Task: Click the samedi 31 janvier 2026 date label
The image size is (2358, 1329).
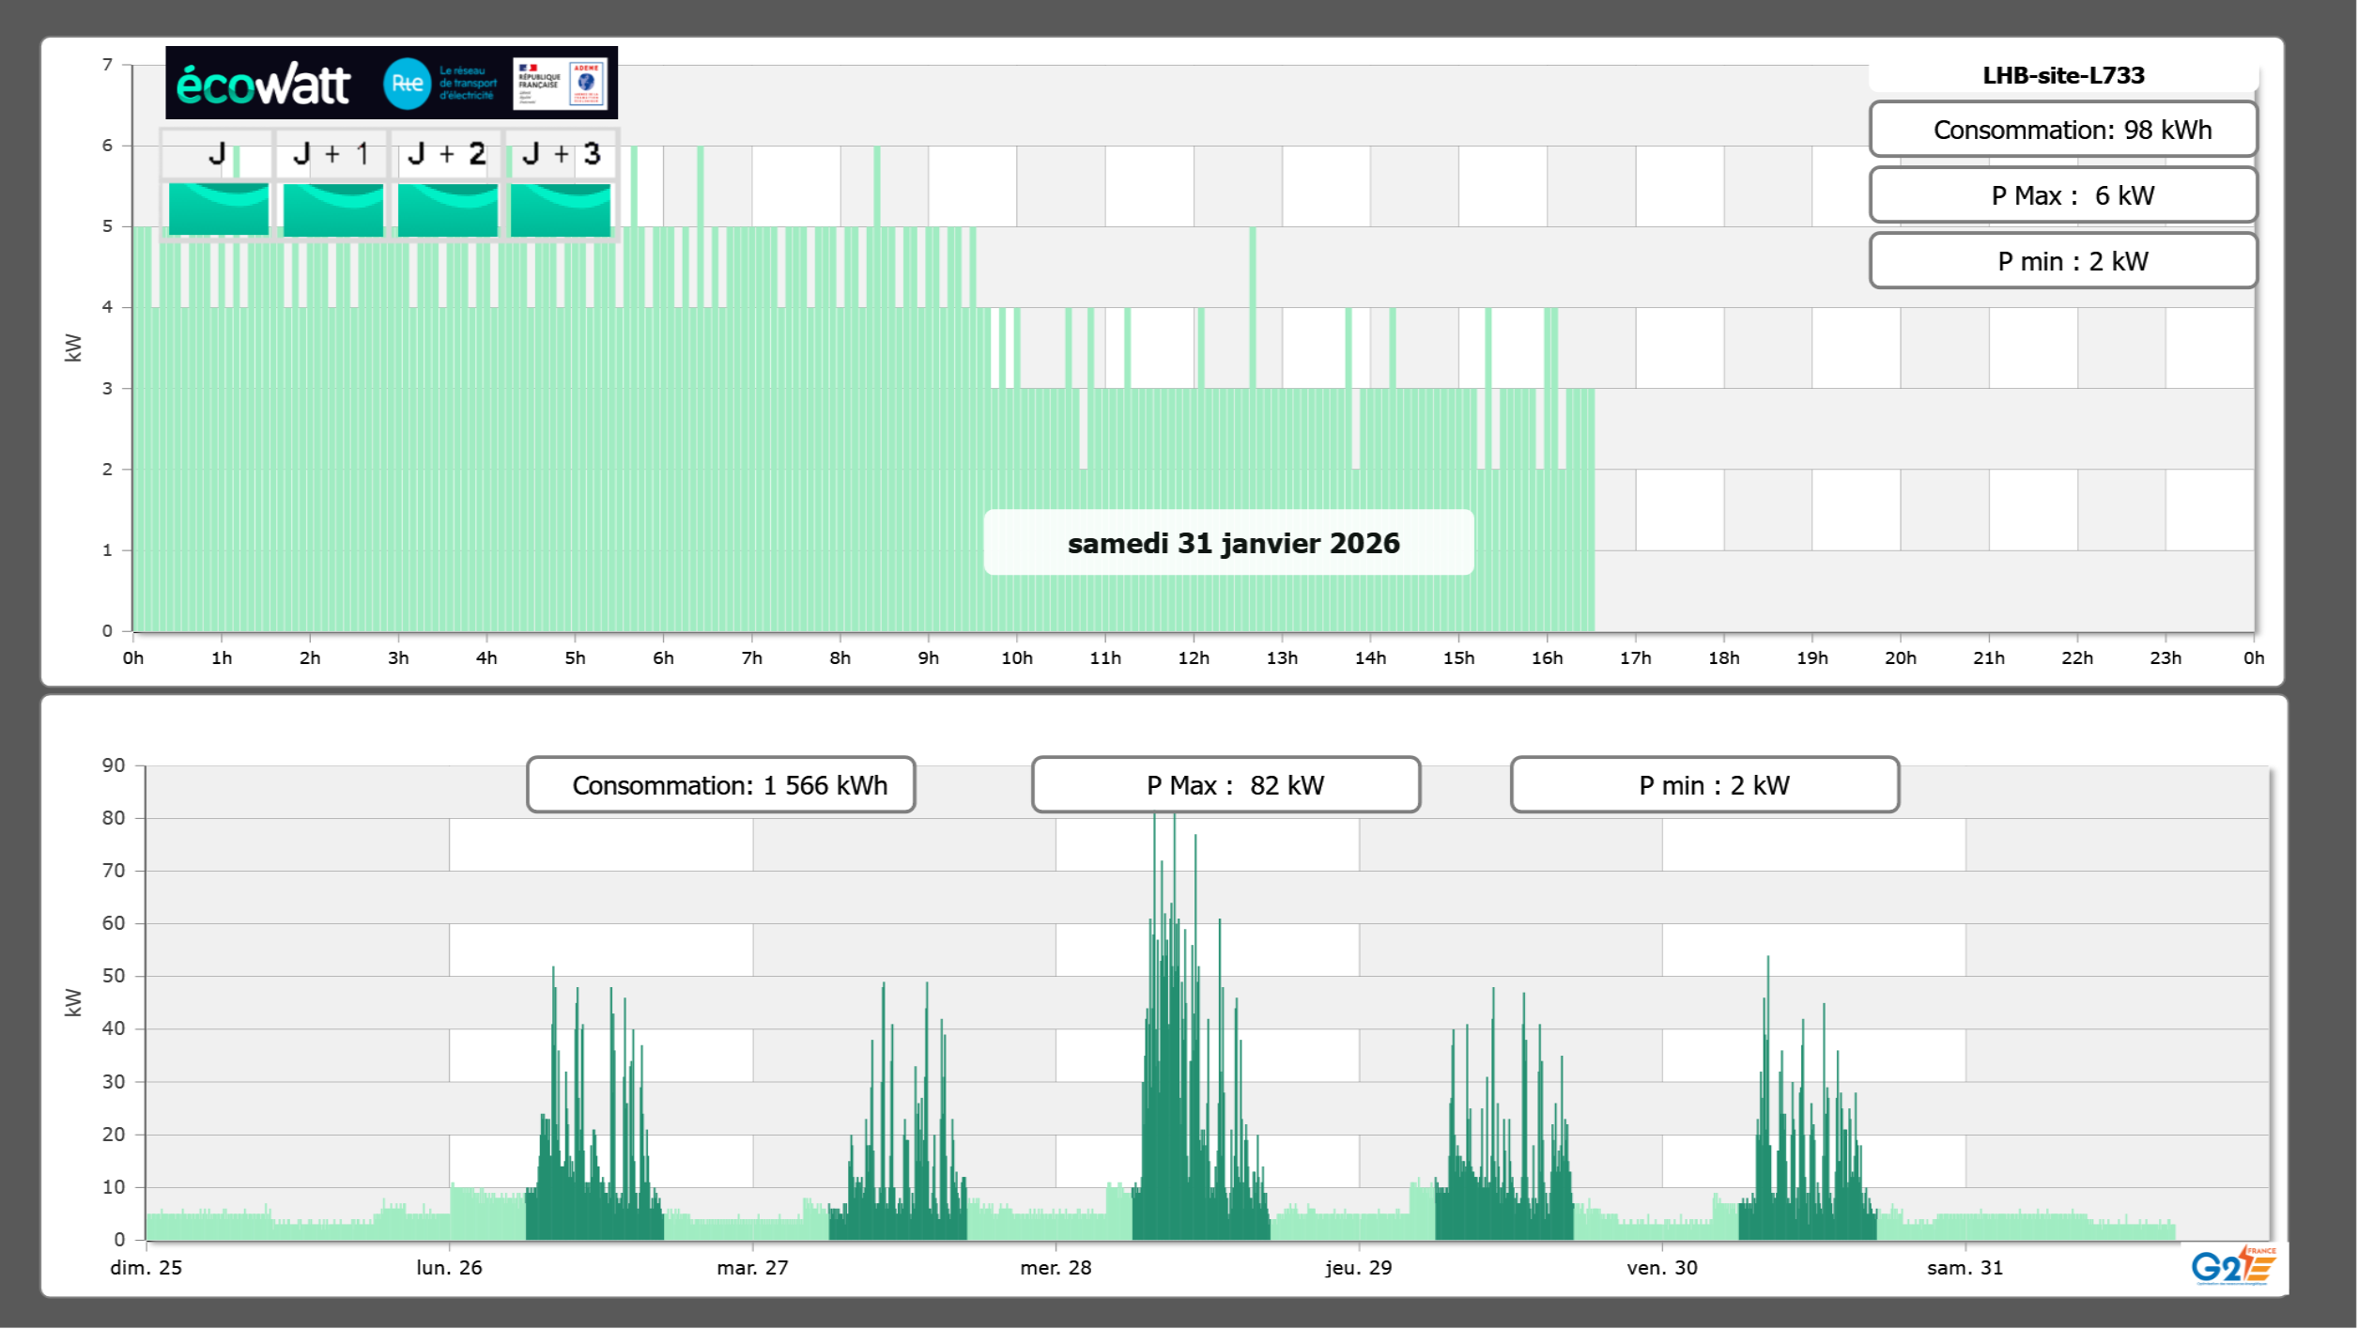Action: click(x=1228, y=543)
